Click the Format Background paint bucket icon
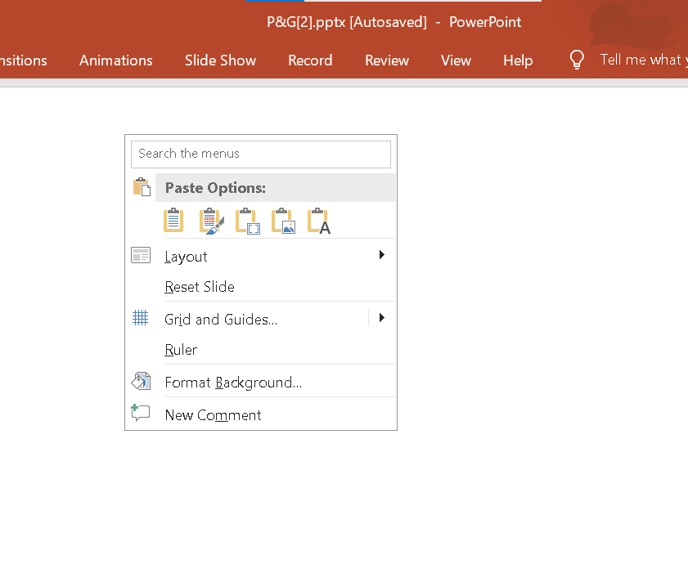Image resolution: width=688 pixels, height=573 pixels. (x=141, y=382)
